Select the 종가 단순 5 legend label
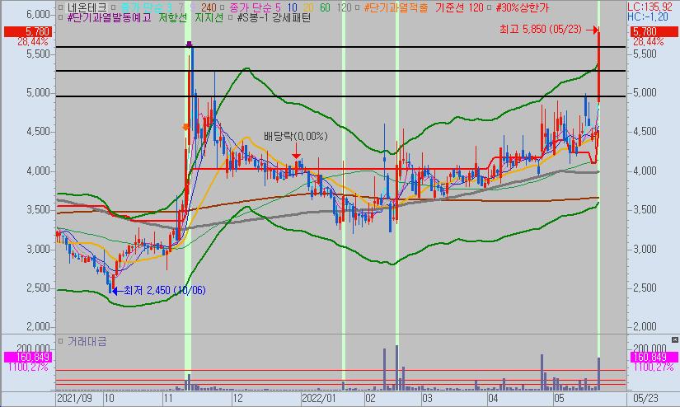The image size is (680, 407). [254, 7]
